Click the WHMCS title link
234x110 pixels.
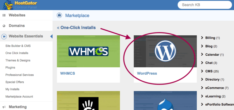tap(68, 73)
